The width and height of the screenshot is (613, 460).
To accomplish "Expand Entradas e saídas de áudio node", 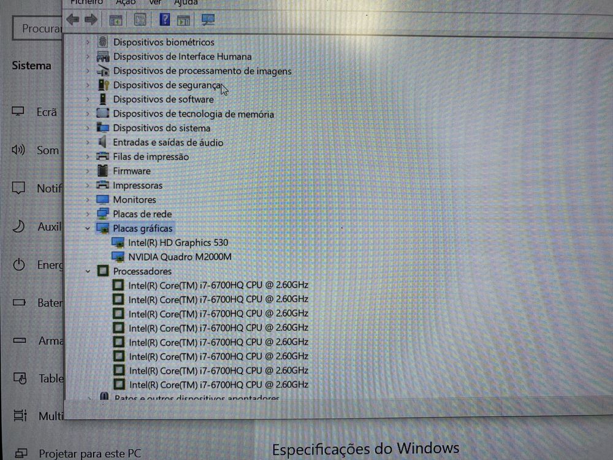I will click(x=88, y=142).
